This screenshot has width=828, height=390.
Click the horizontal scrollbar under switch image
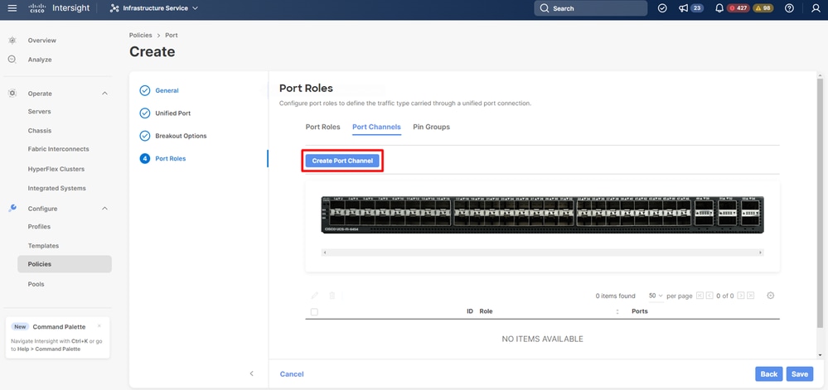[542, 253]
